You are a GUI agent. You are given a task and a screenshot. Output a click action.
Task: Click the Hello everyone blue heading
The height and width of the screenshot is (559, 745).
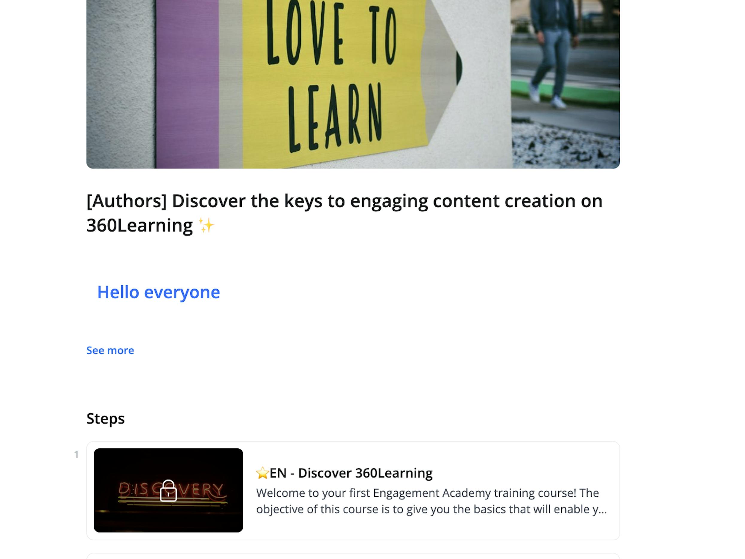click(x=158, y=292)
